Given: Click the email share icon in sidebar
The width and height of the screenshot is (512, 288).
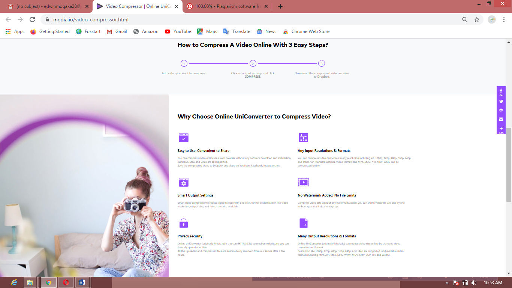Looking at the screenshot, I should tap(501, 119).
